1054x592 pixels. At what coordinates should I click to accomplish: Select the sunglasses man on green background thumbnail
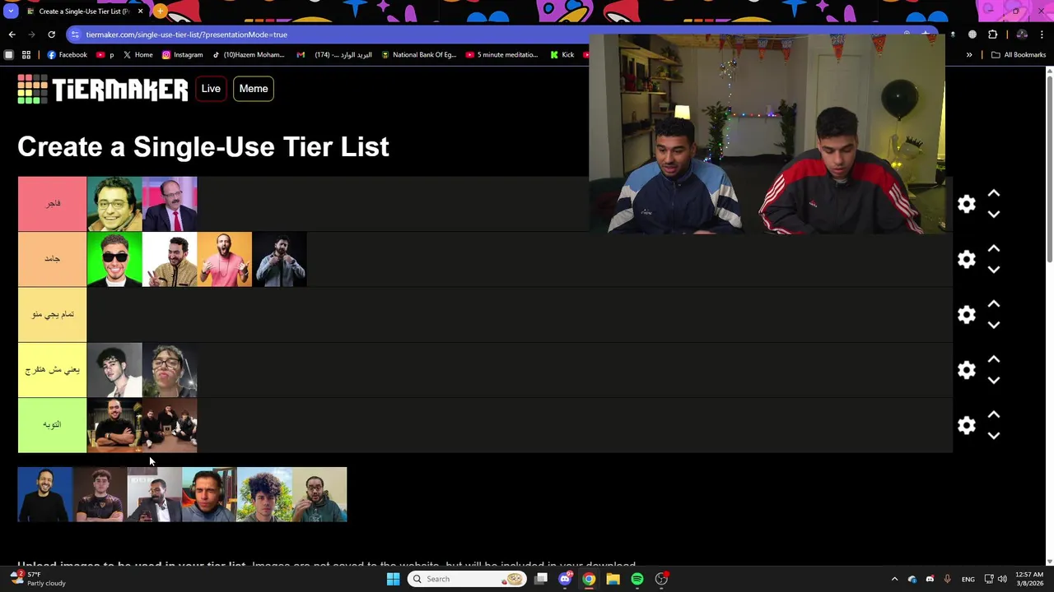click(x=114, y=259)
